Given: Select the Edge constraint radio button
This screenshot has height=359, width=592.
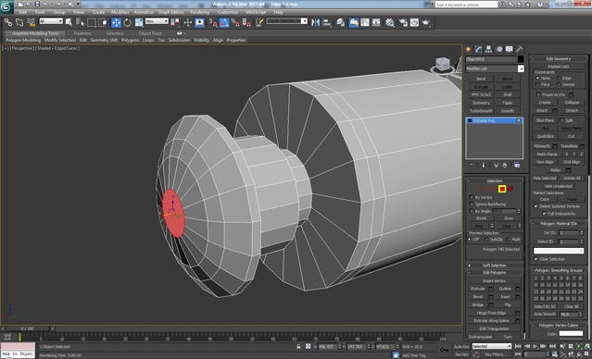Looking at the screenshot, I should (559, 78).
